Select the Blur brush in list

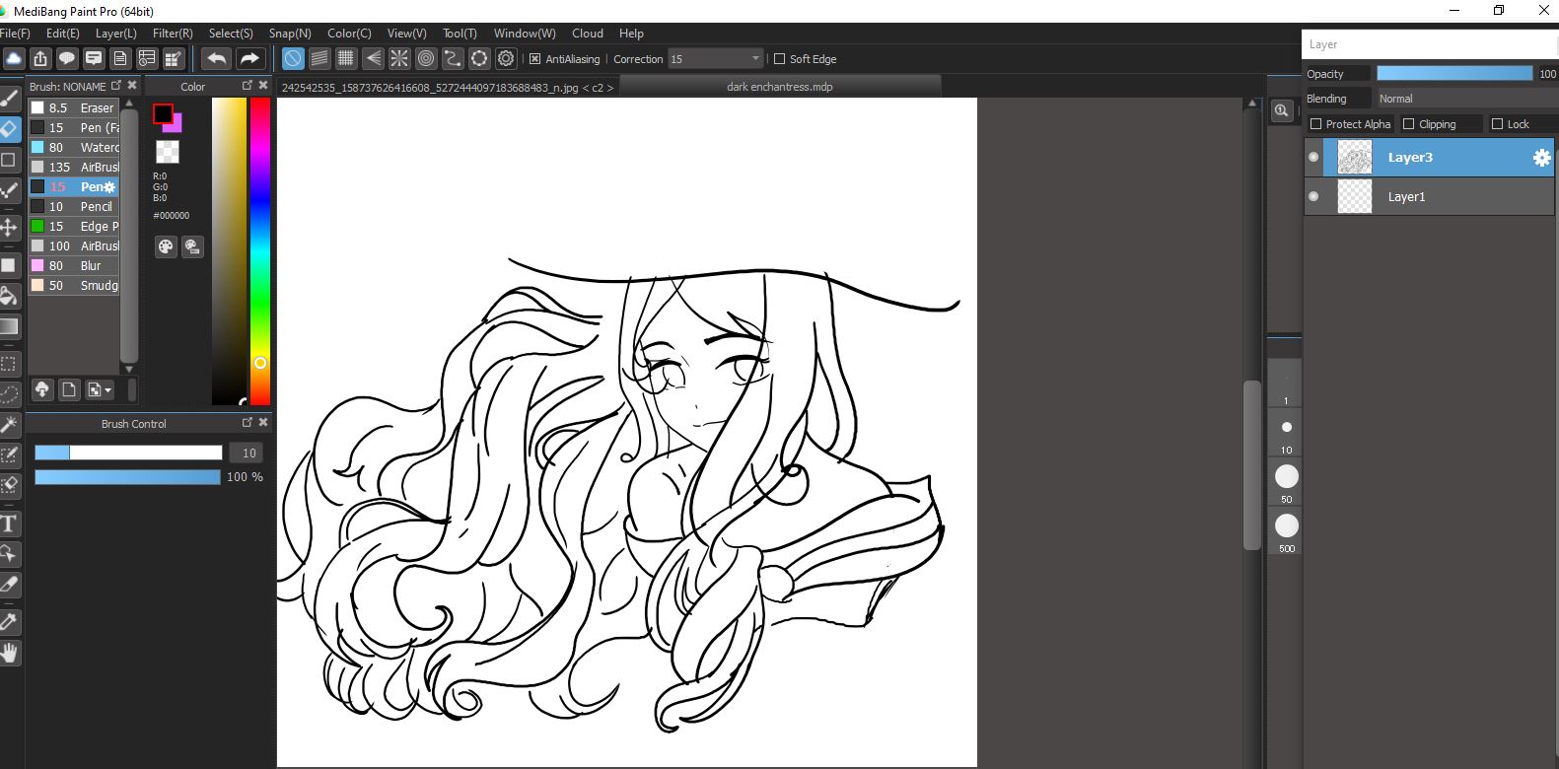coord(74,265)
